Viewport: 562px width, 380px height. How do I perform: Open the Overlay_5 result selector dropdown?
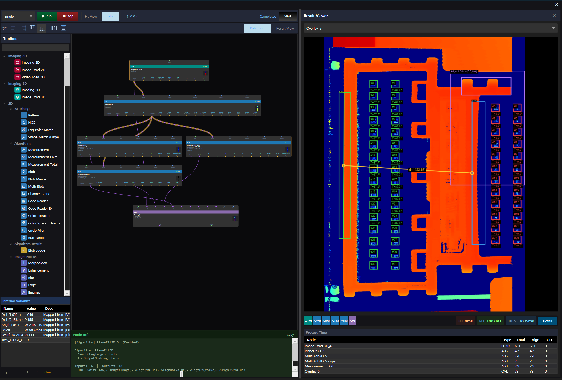(430, 28)
